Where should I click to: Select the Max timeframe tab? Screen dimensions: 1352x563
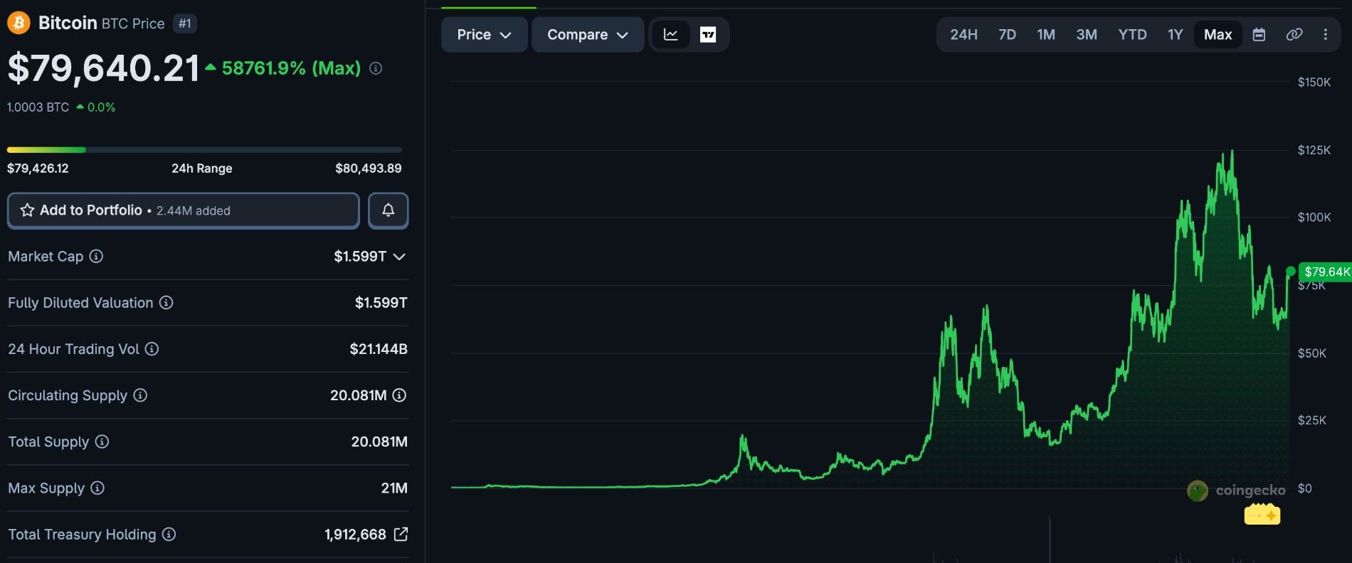1218,34
